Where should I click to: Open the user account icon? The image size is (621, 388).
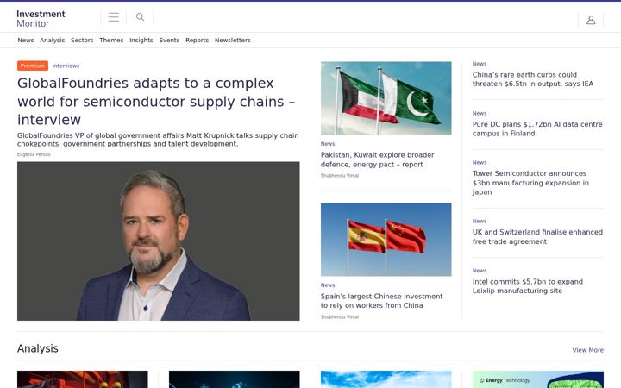click(x=591, y=20)
